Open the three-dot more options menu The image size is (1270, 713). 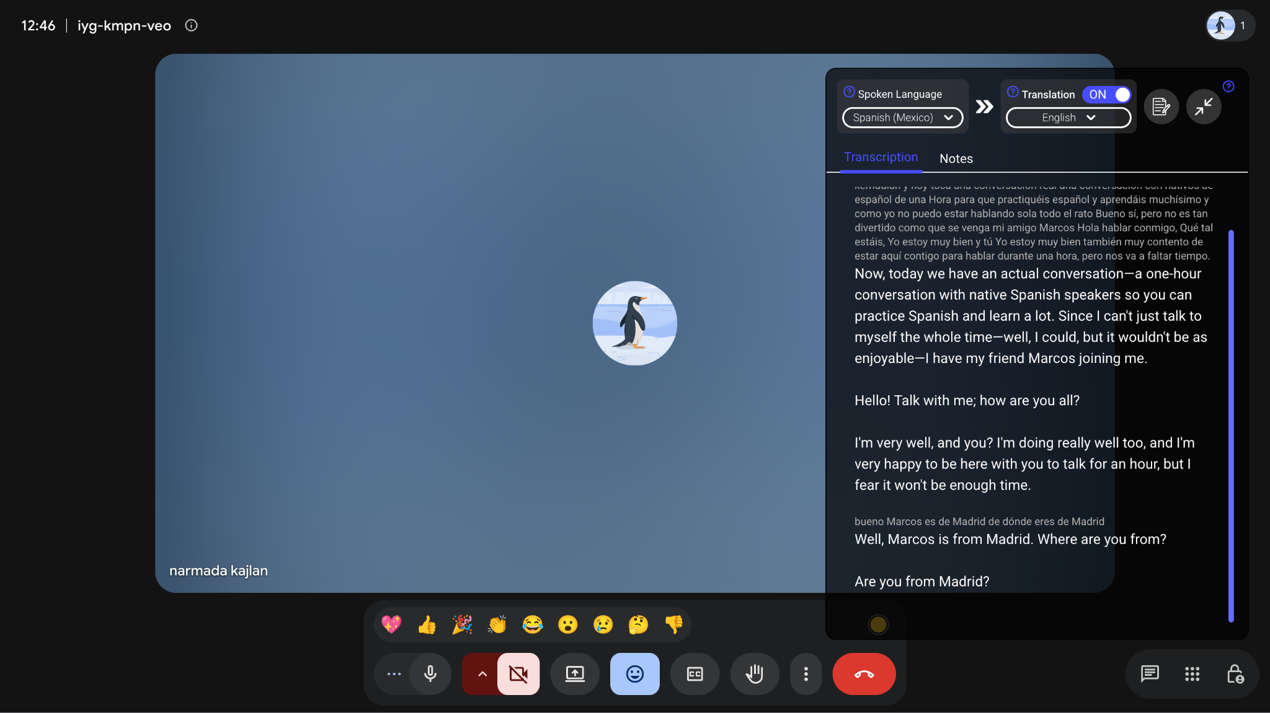click(806, 674)
